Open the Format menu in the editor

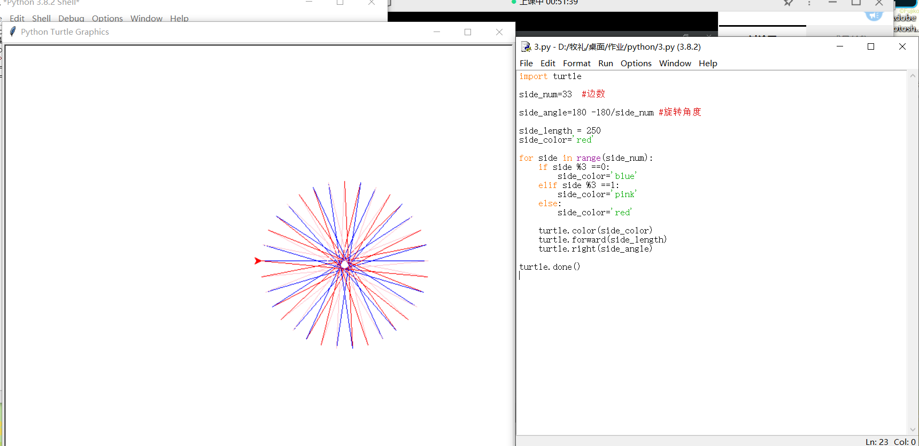576,64
